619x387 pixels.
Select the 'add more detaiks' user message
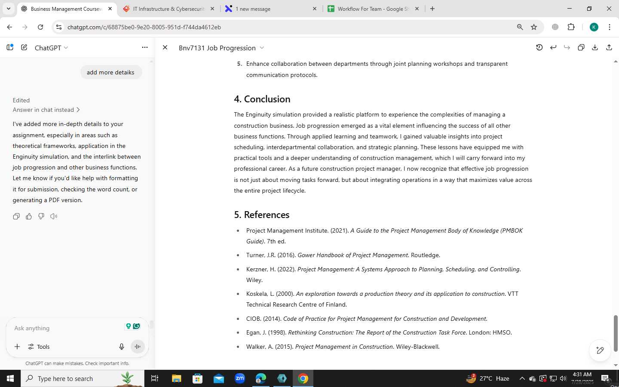(x=110, y=72)
